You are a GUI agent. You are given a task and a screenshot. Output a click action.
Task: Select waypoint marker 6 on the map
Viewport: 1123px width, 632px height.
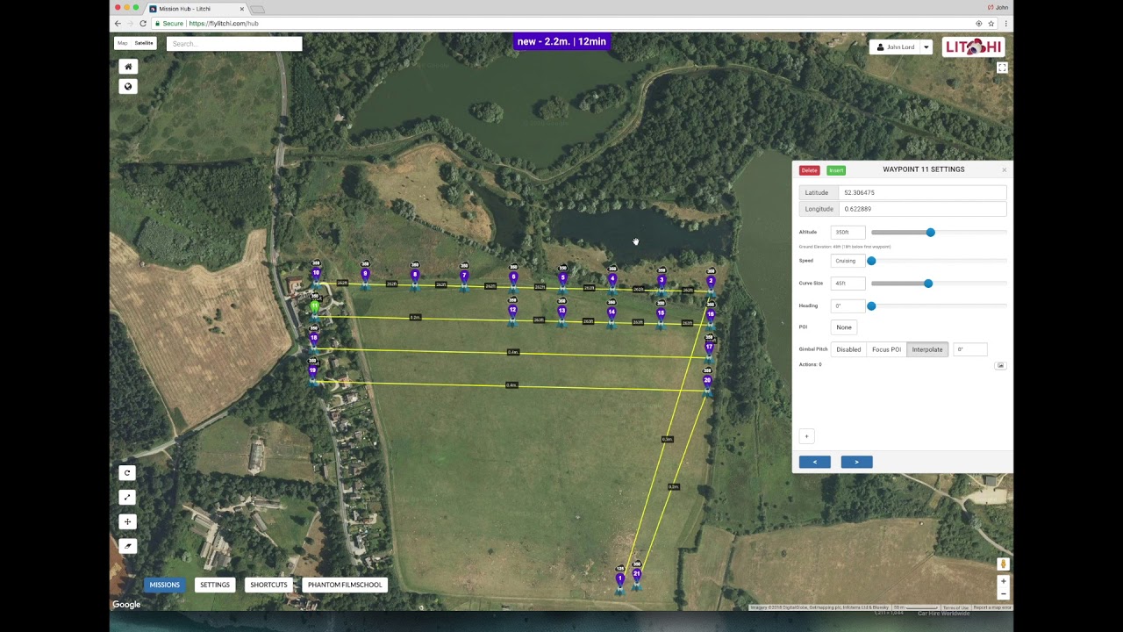coord(513,278)
